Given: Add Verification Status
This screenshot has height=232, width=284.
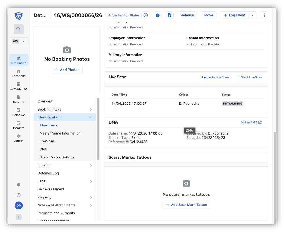Looking at the screenshot, I should click(124, 15).
